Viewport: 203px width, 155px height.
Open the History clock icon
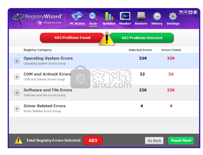157,16
